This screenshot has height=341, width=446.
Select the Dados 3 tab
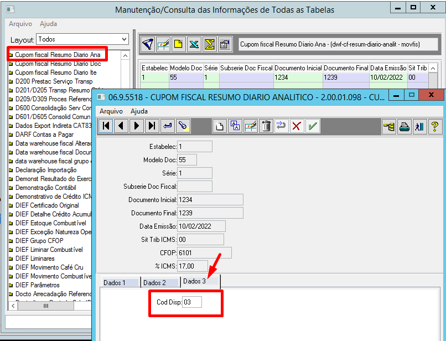coord(200,281)
